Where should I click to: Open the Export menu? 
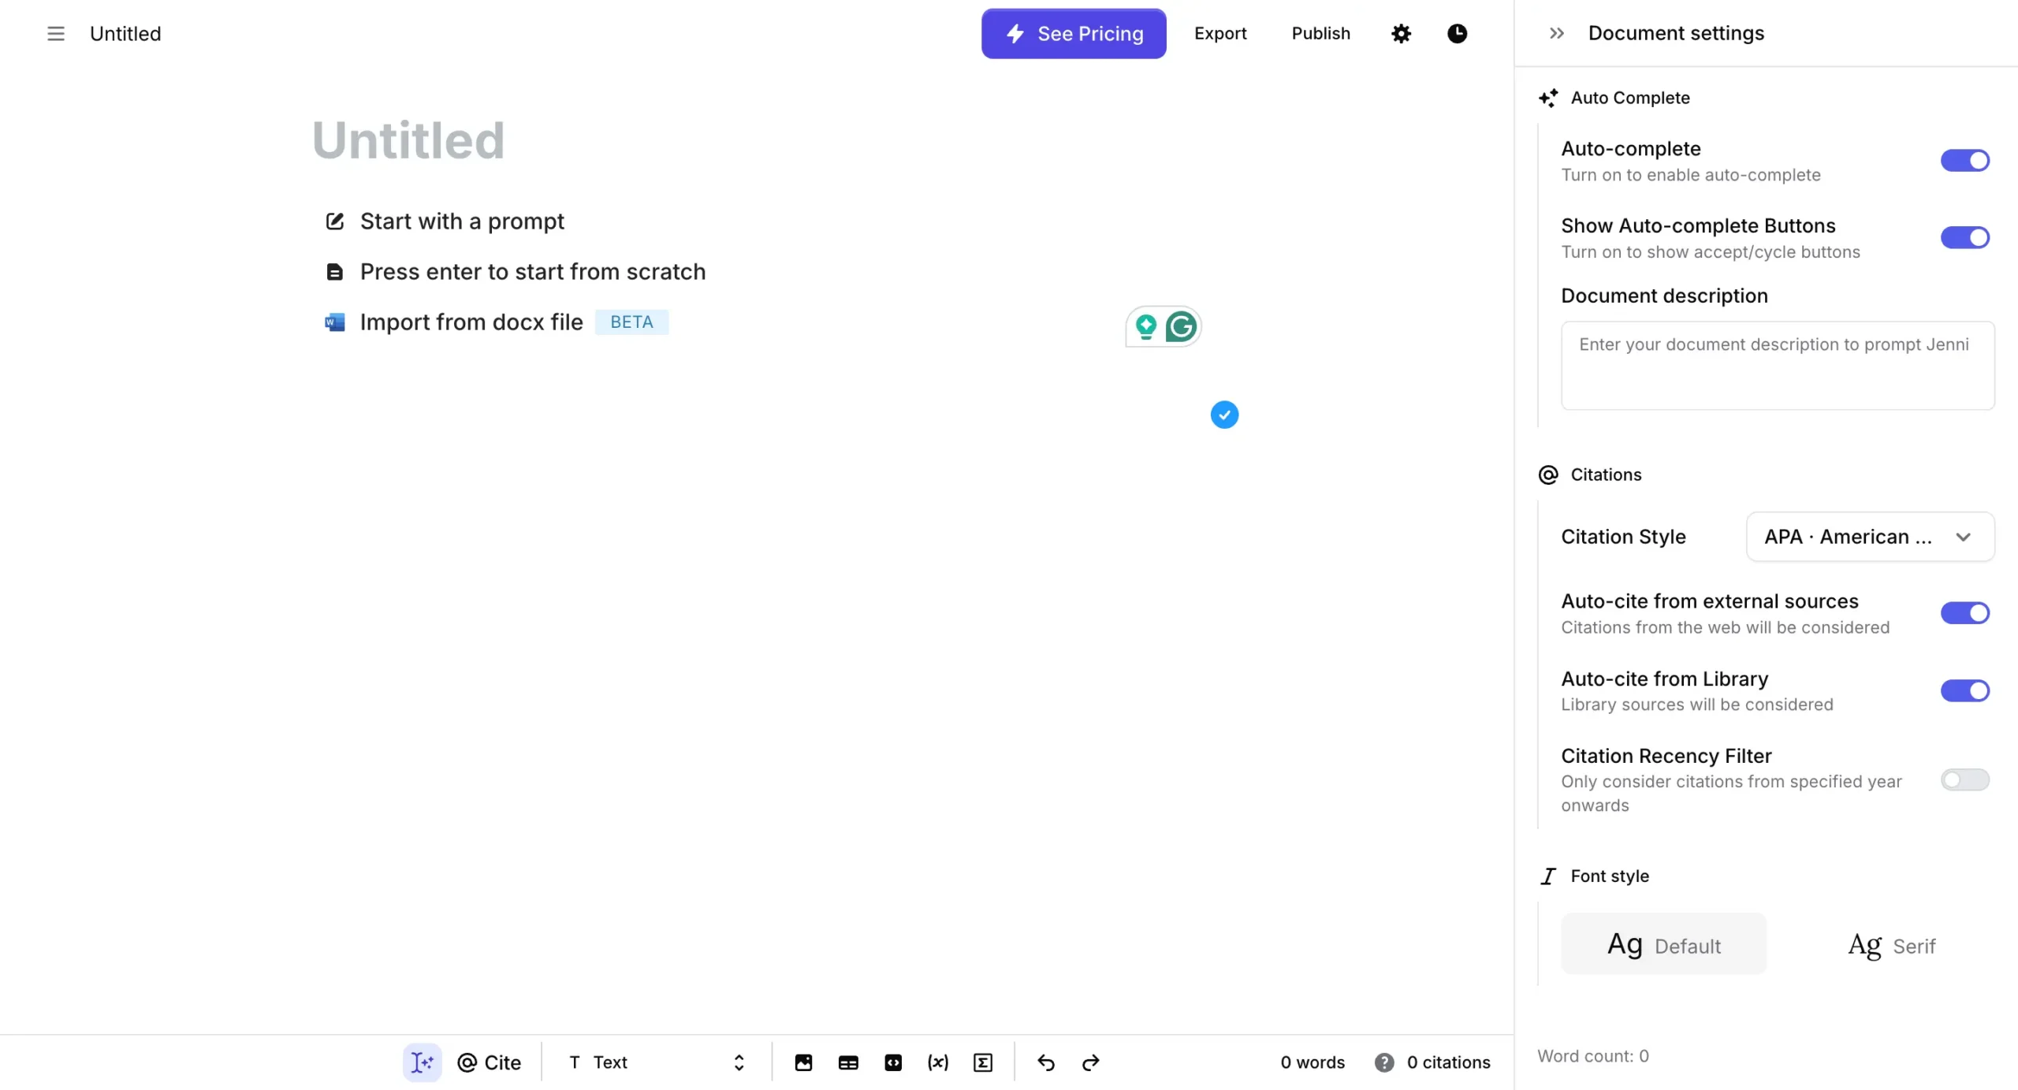[1220, 33]
